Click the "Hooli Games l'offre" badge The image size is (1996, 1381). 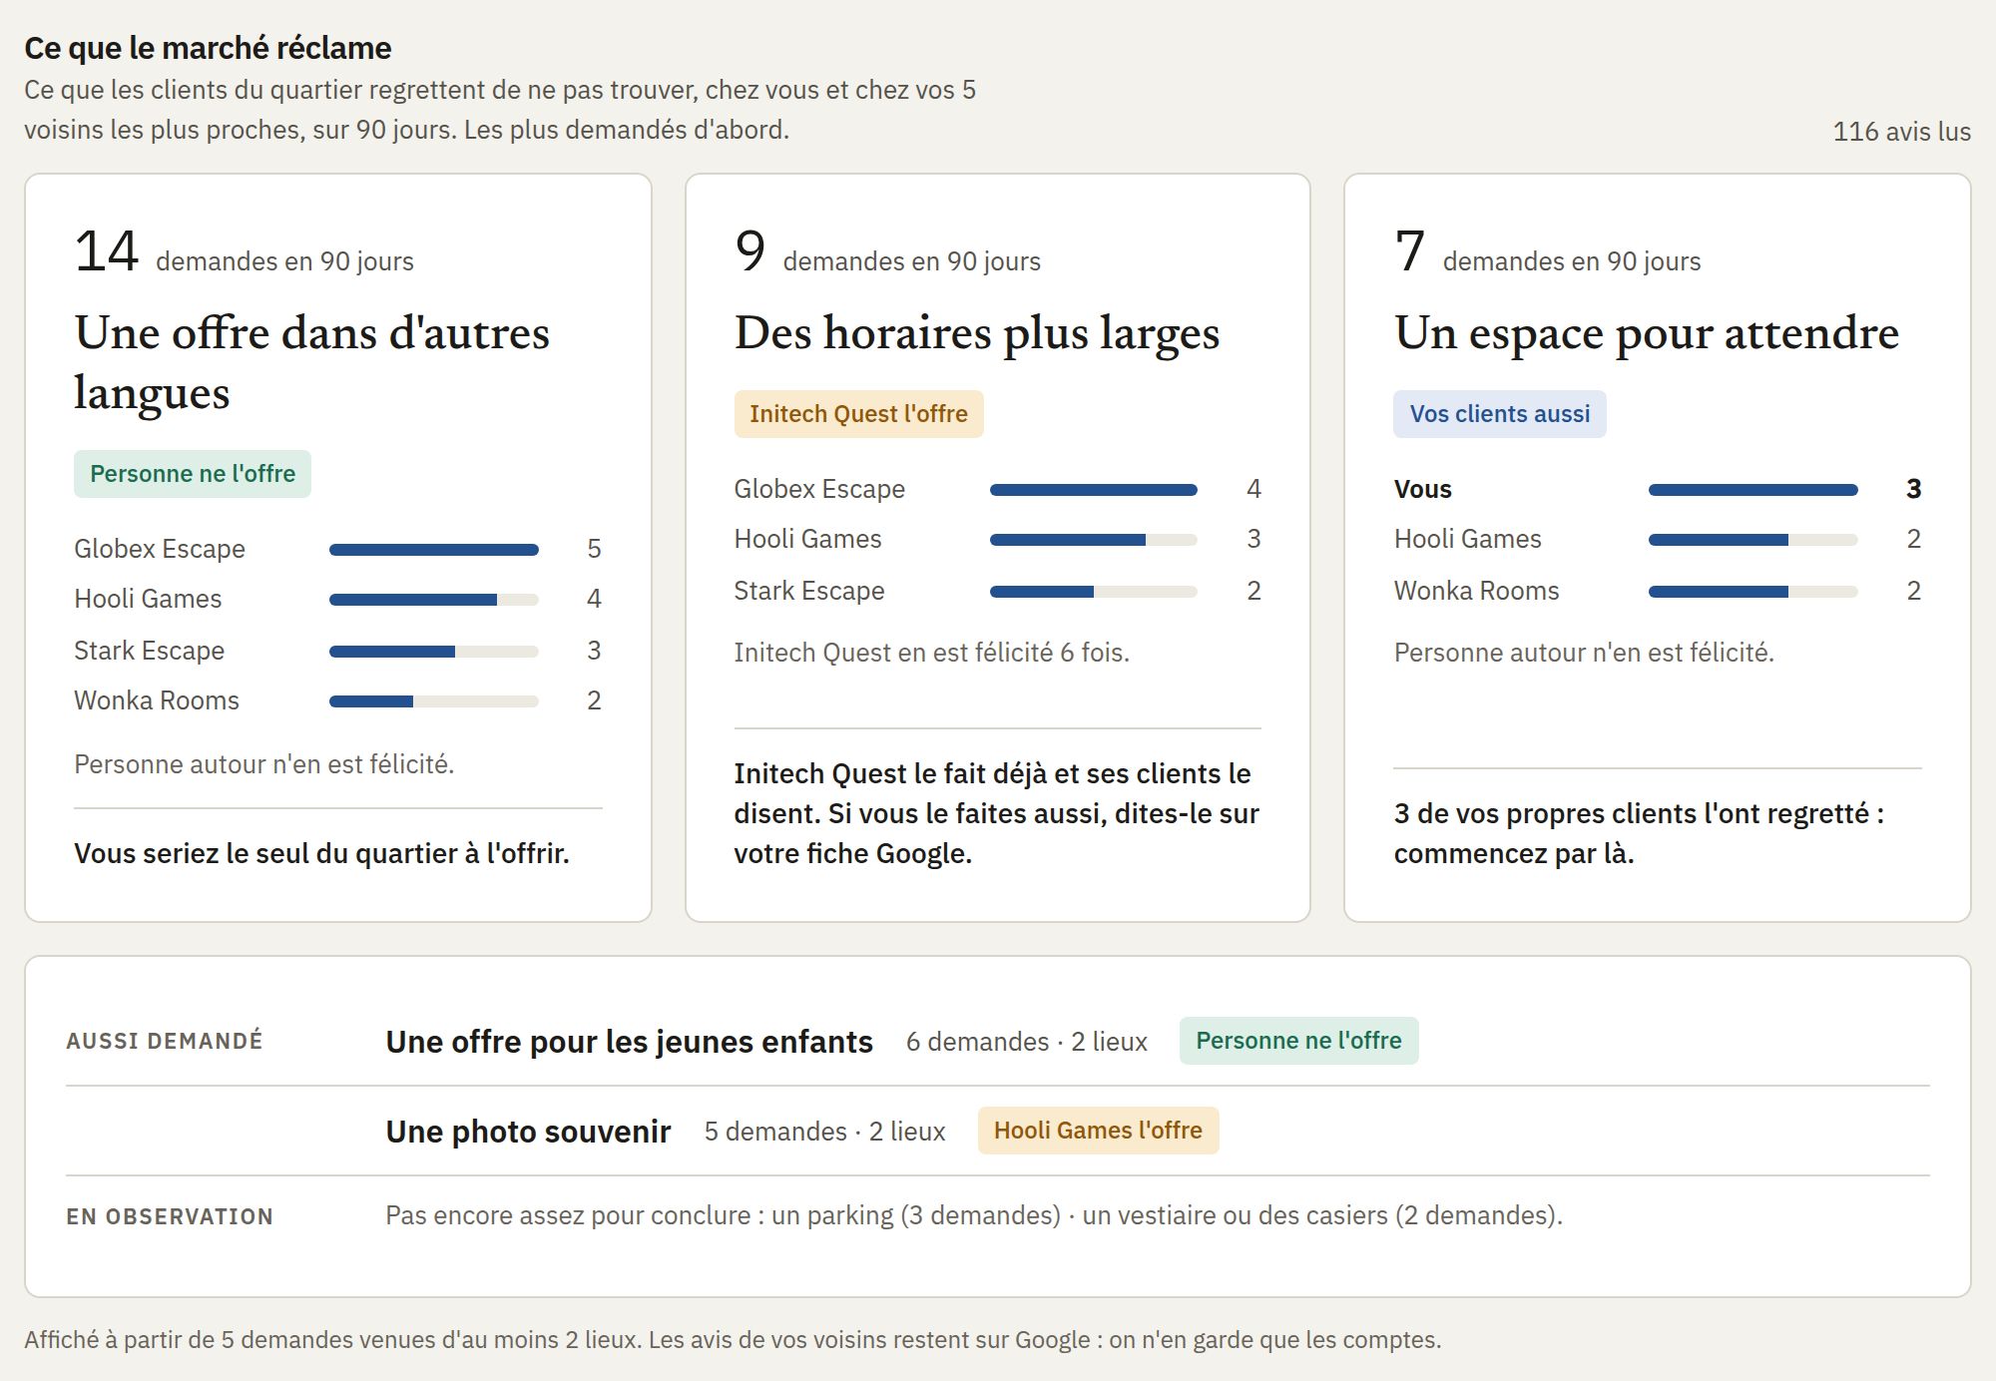(x=1098, y=1131)
